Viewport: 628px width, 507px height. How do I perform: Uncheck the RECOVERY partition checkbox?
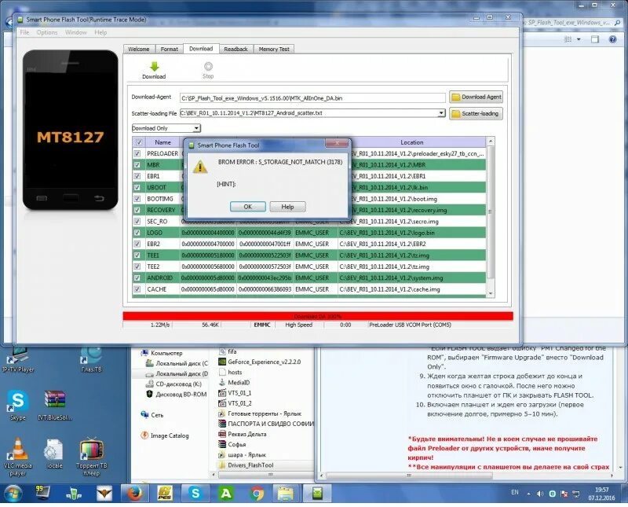[137, 210]
